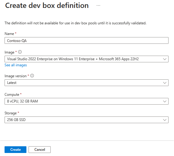Open the ellipsis menu beside page title
The image size is (174, 156).
[x=98, y=5]
